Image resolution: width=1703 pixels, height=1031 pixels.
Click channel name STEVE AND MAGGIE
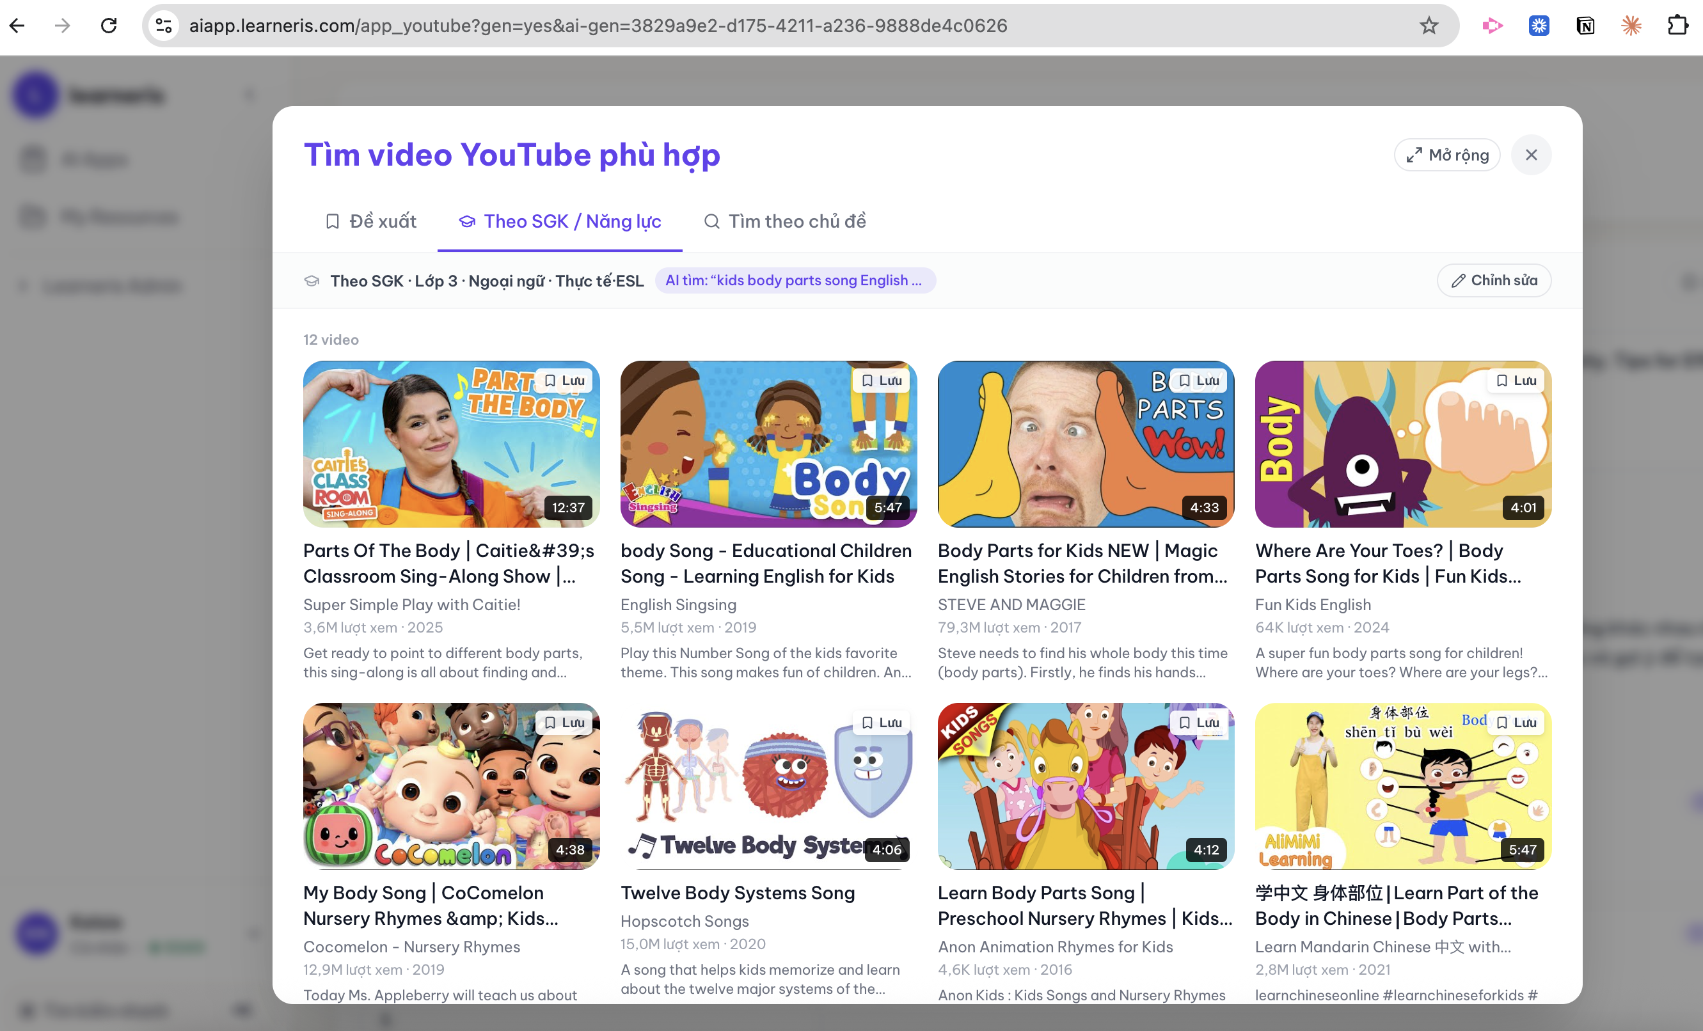pyautogui.click(x=1012, y=604)
